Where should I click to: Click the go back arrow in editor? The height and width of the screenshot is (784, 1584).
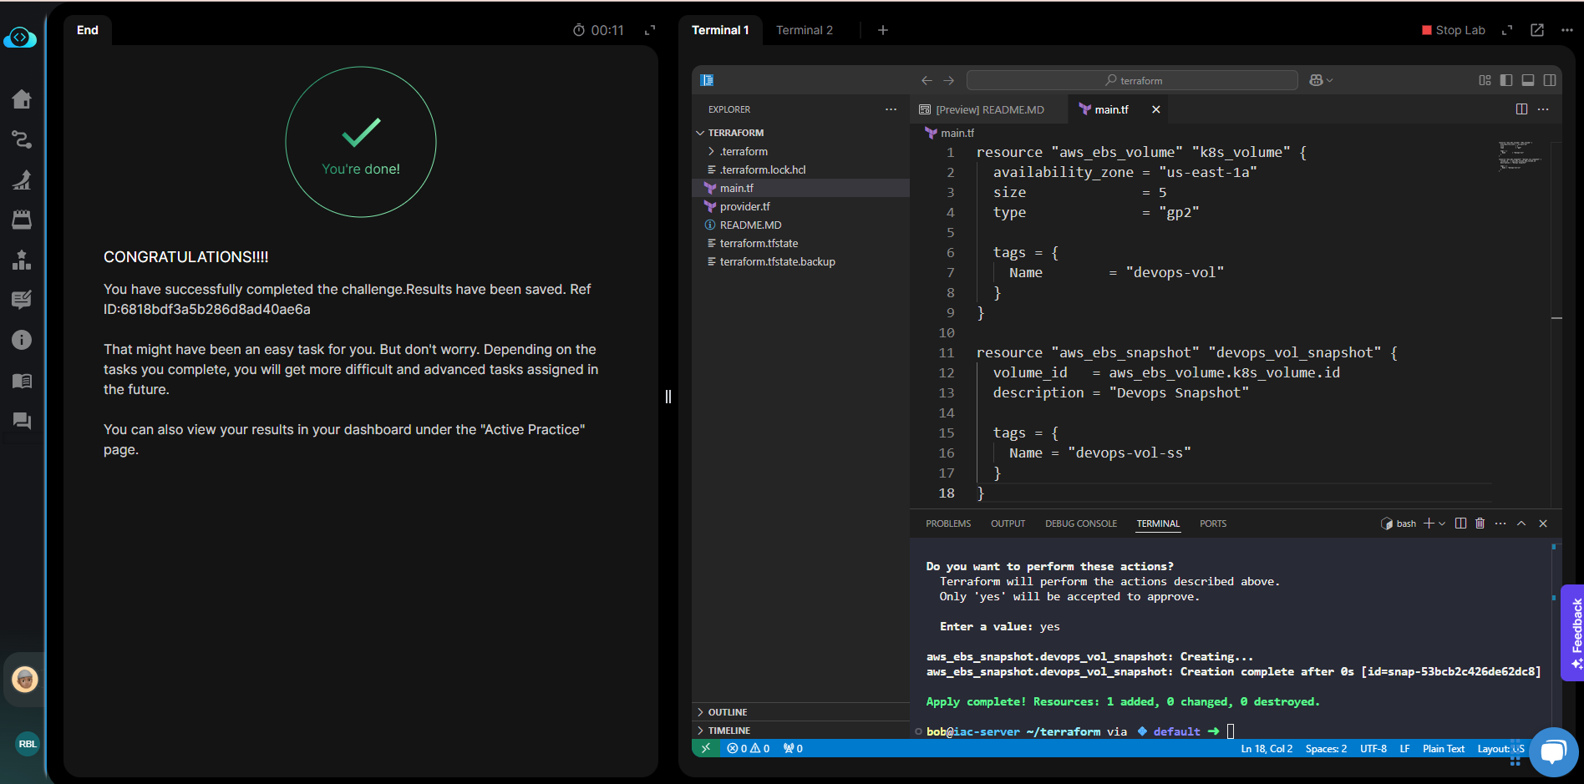click(x=927, y=80)
